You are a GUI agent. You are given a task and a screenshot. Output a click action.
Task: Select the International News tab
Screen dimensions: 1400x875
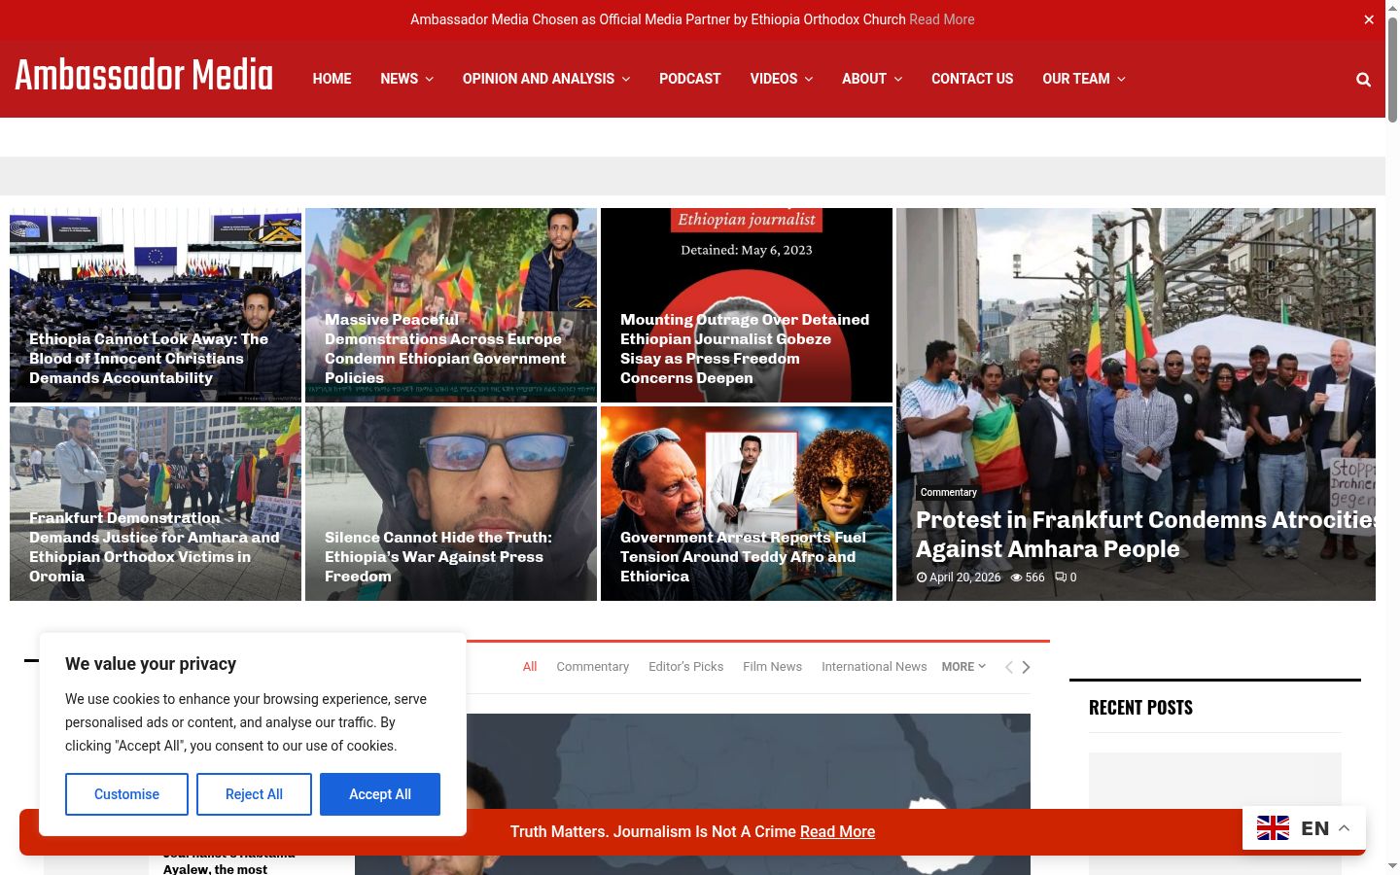(874, 667)
